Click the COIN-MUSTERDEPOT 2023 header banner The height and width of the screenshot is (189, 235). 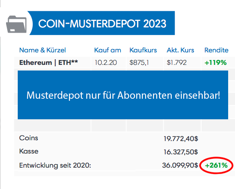pyautogui.click(x=102, y=23)
